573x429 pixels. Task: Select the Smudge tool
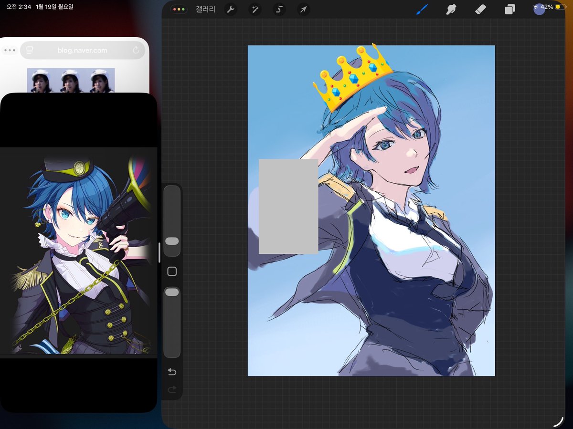451,10
